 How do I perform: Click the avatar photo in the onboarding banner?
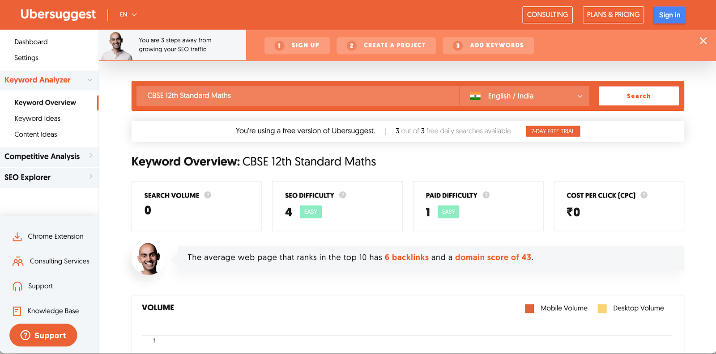[117, 46]
